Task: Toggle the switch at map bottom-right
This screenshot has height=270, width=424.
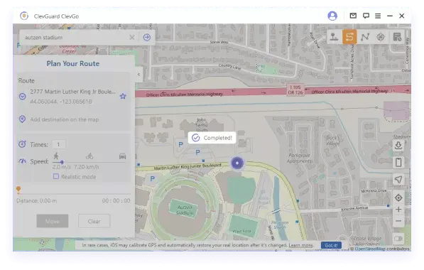Action: 398,239
